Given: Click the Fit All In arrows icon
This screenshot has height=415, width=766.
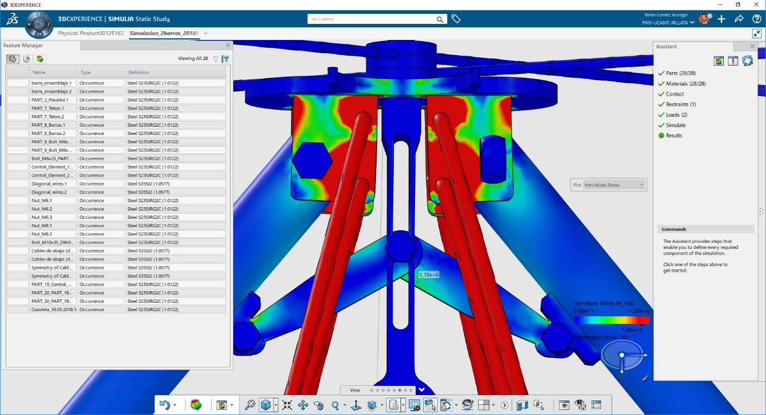Looking at the screenshot, I should coord(287,406).
